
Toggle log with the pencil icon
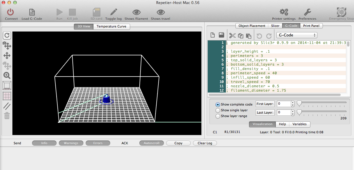tap(113, 12)
